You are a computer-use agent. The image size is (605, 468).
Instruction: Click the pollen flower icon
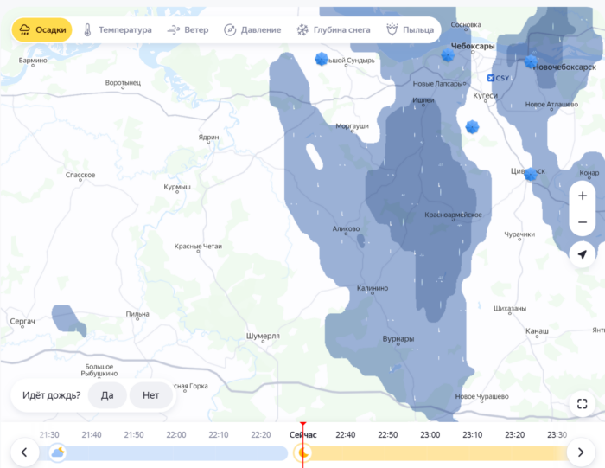point(392,29)
